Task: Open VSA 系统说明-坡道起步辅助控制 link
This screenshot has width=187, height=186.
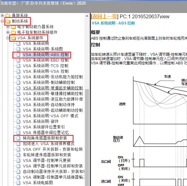Action: click(x=53, y=88)
